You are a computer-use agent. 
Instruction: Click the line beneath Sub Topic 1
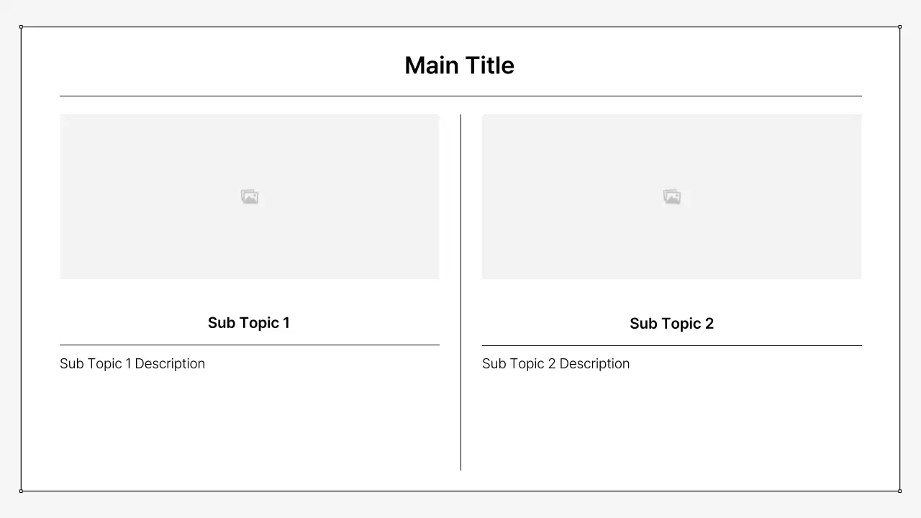click(x=249, y=345)
